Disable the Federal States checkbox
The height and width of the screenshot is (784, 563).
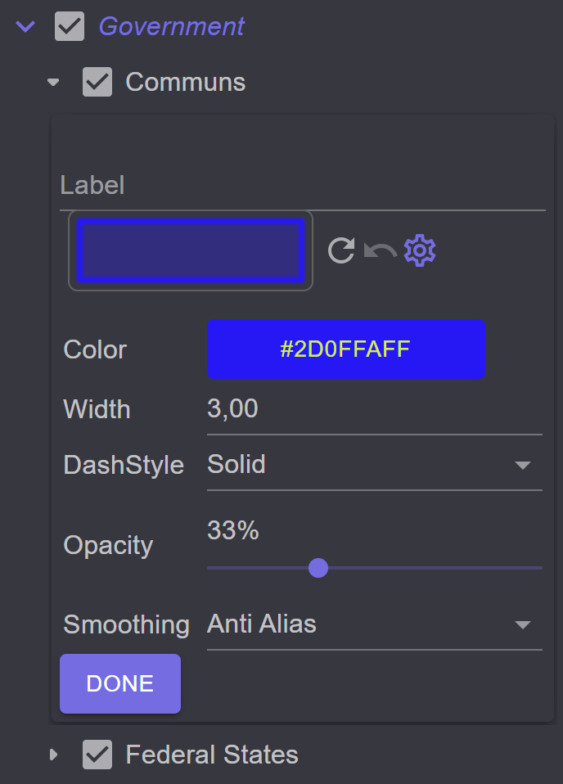tap(97, 755)
